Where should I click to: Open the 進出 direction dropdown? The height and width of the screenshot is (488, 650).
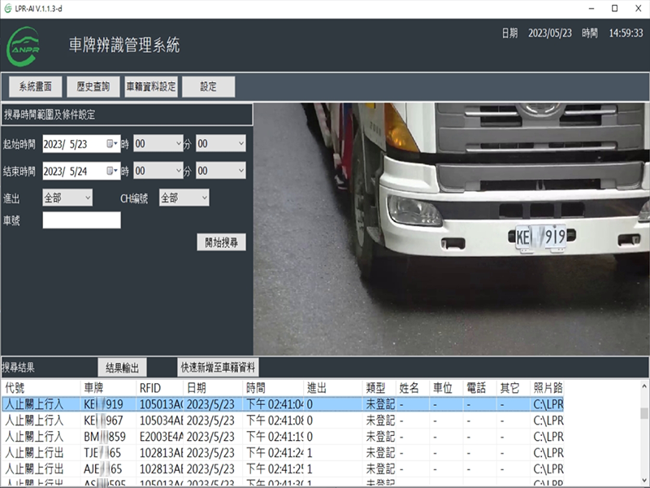pos(67,198)
